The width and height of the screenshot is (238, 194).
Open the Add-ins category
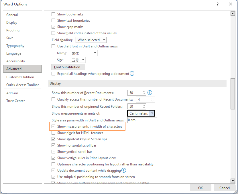coord(22,93)
